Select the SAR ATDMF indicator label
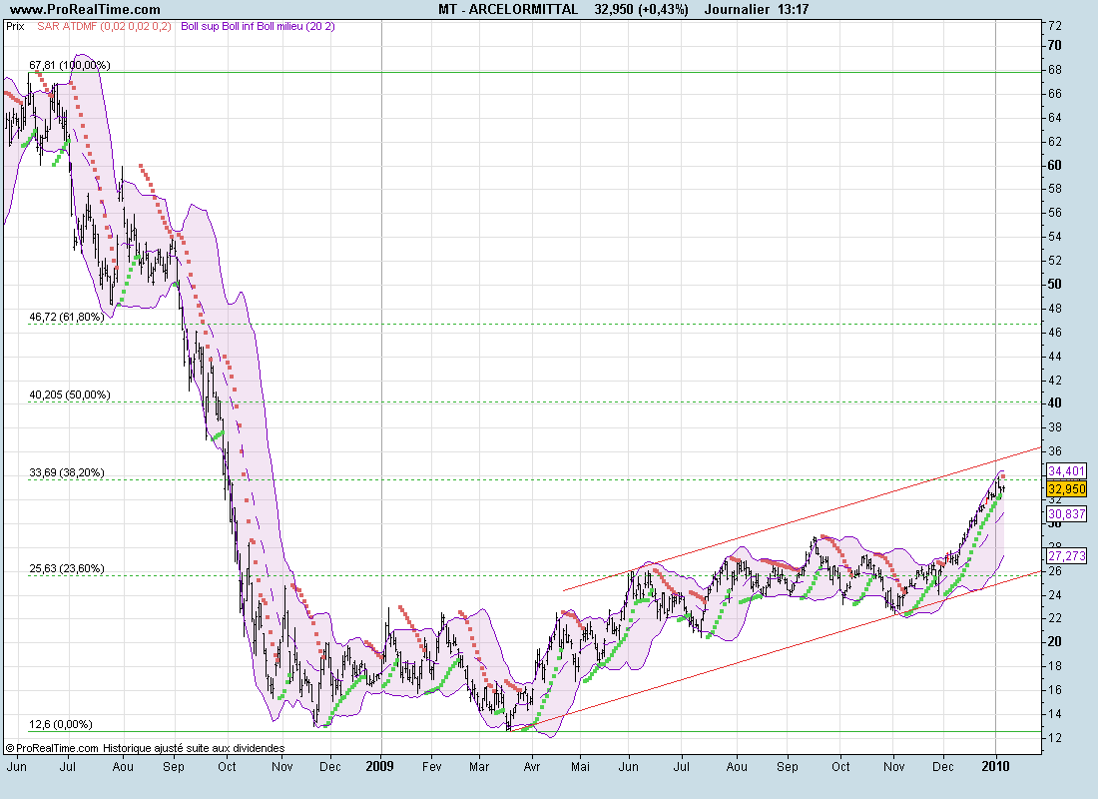The image size is (1098, 799). point(105,26)
